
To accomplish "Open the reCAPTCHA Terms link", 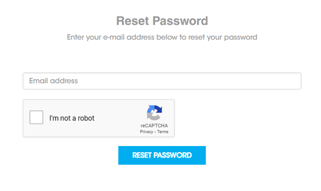I will pyautogui.click(x=163, y=132).
